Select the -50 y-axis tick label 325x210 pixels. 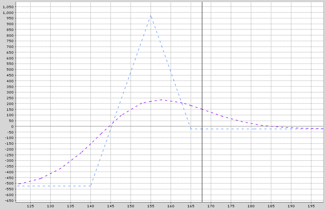coord(10,132)
